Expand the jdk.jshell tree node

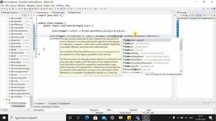pos(7,59)
